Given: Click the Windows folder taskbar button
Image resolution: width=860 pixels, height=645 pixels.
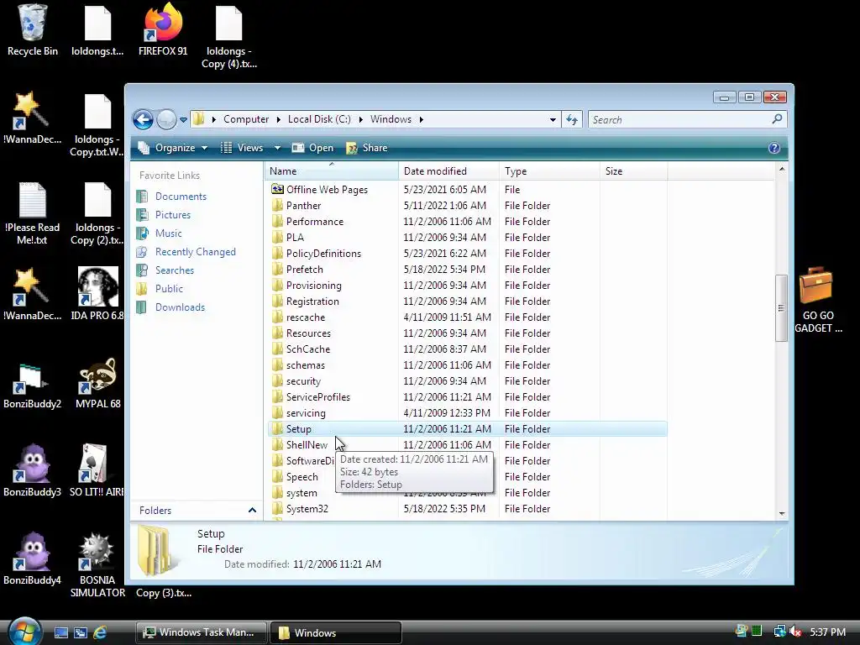Looking at the screenshot, I should (x=336, y=633).
